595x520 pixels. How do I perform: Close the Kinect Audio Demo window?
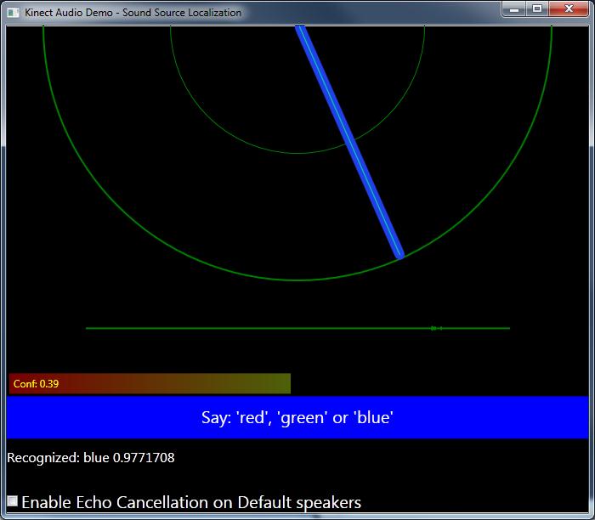point(569,9)
